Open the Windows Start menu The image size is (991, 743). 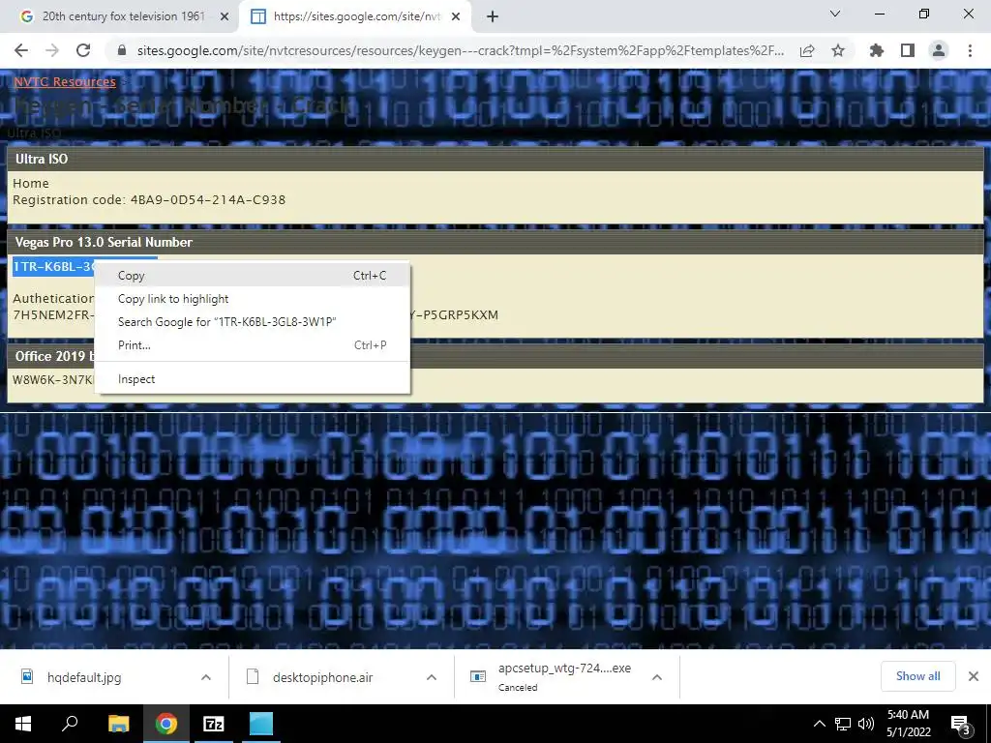pos(23,724)
